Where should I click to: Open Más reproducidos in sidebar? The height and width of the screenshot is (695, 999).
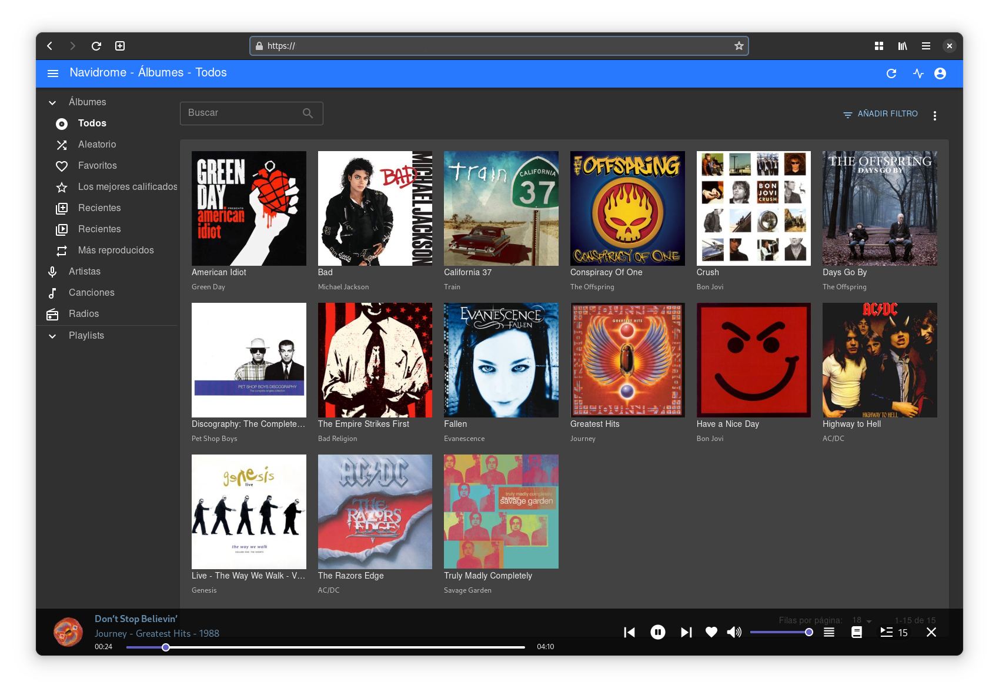(x=106, y=250)
